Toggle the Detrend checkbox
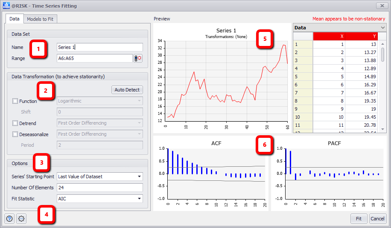This screenshot has width=391, height=228. pyautogui.click(x=15, y=123)
